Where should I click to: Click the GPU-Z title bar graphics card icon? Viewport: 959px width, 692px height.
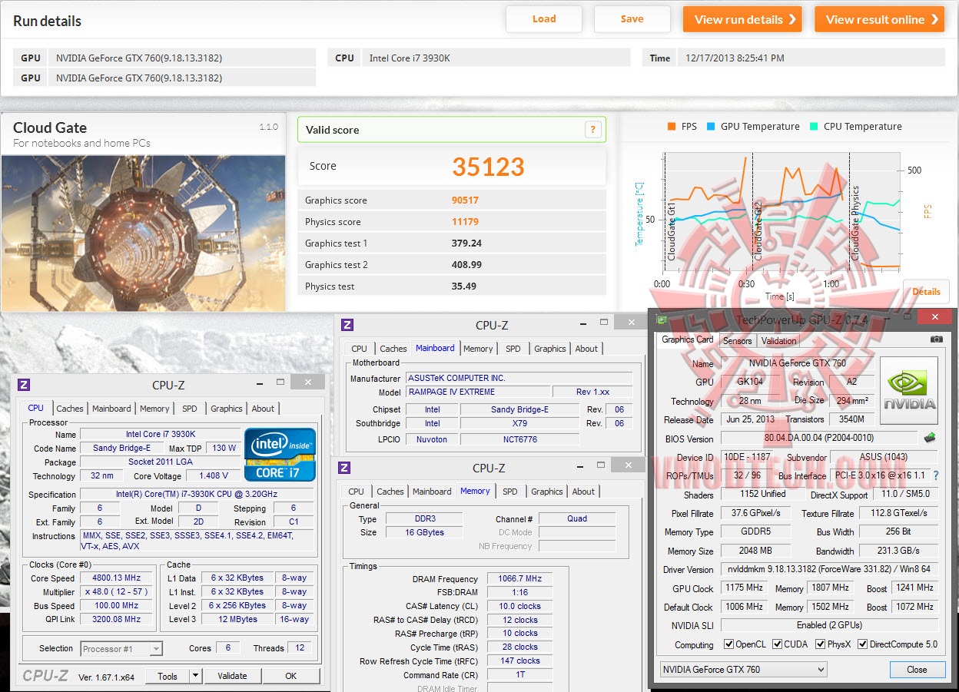click(662, 320)
